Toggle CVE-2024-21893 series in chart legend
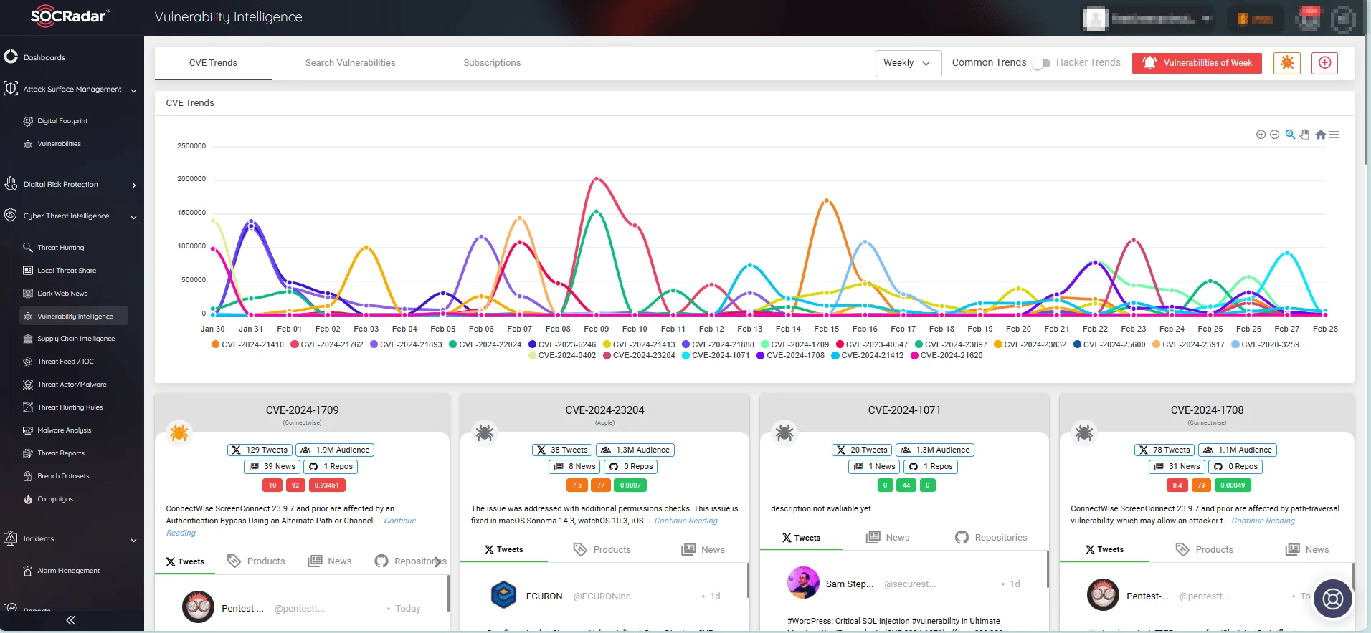 tap(406, 344)
